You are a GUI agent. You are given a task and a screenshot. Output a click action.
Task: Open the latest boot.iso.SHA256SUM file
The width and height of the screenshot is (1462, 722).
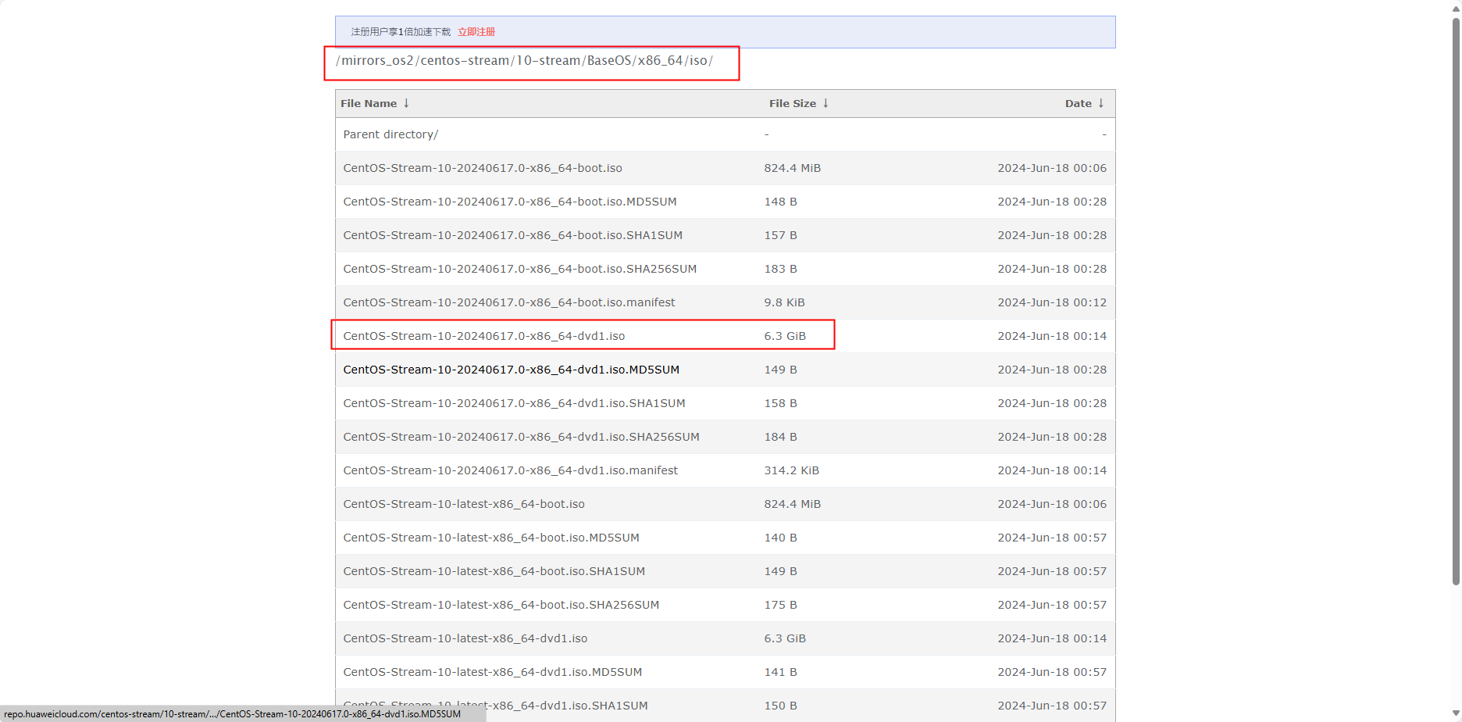501,605
